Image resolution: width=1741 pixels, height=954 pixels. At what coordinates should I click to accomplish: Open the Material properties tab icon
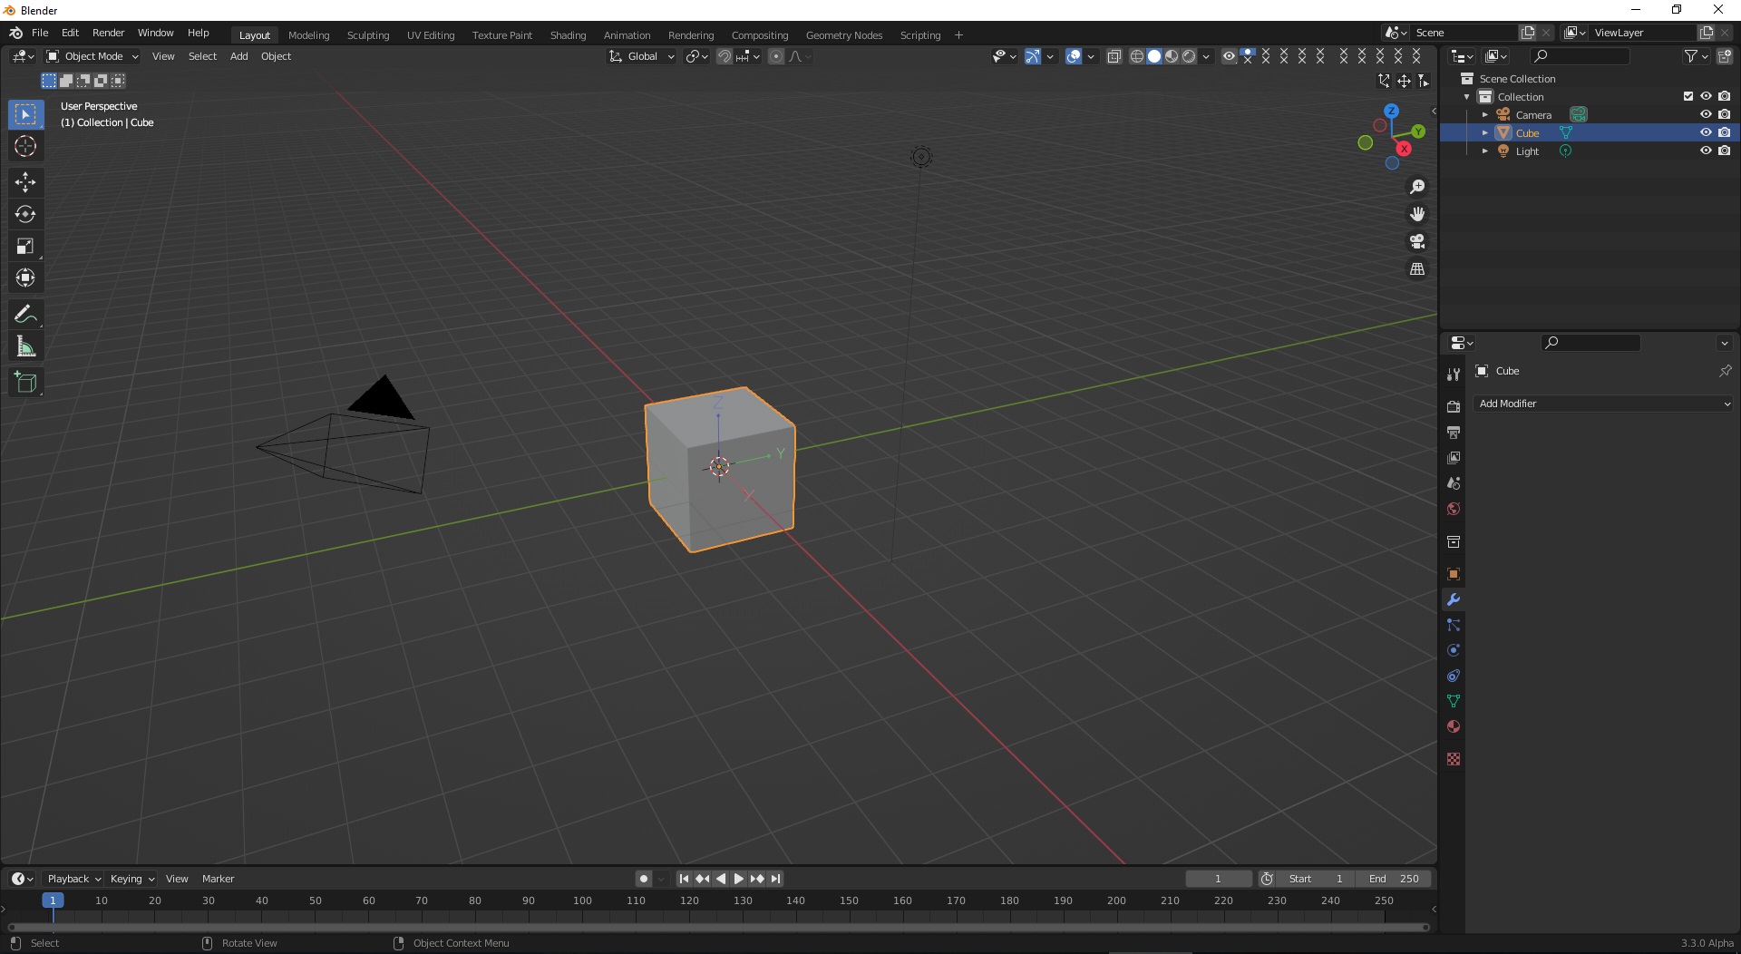pyautogui.click(x=1454, y=726)
